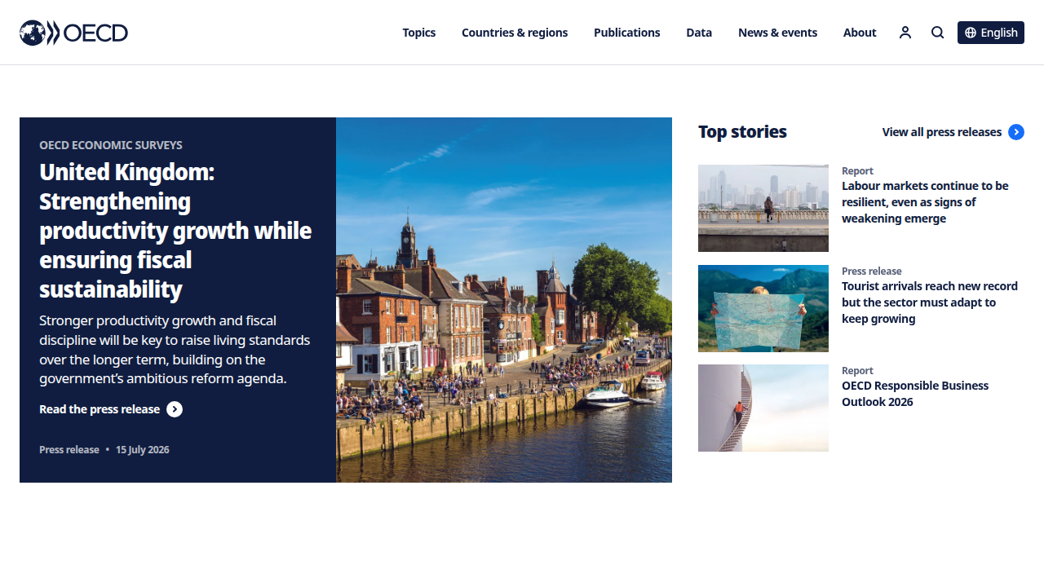Image resolution: width=1044 pixels, height=587 pixels.
Task: Open the user account icon
Action: pos(905,33)
